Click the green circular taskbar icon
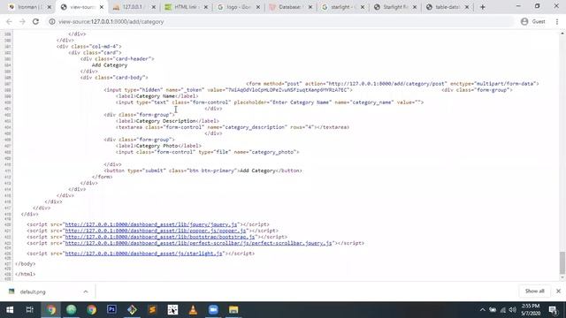 click(x=71, y=310)
